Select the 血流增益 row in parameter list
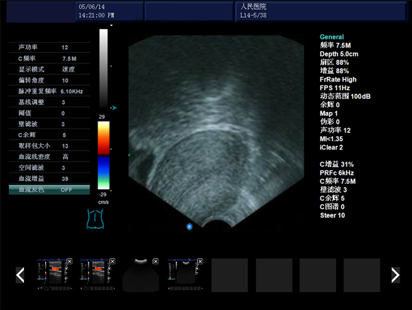The image size is (412, 310). pos(49,178)
